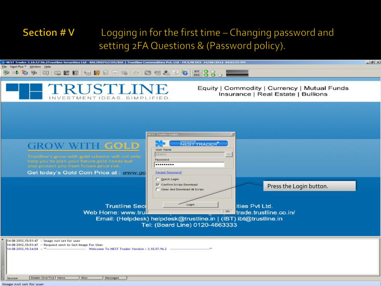Image resolution: width=381 pixels, height=286 pixels.
Task: Switch to the Misc tab
Action: (x=92, y=278)
